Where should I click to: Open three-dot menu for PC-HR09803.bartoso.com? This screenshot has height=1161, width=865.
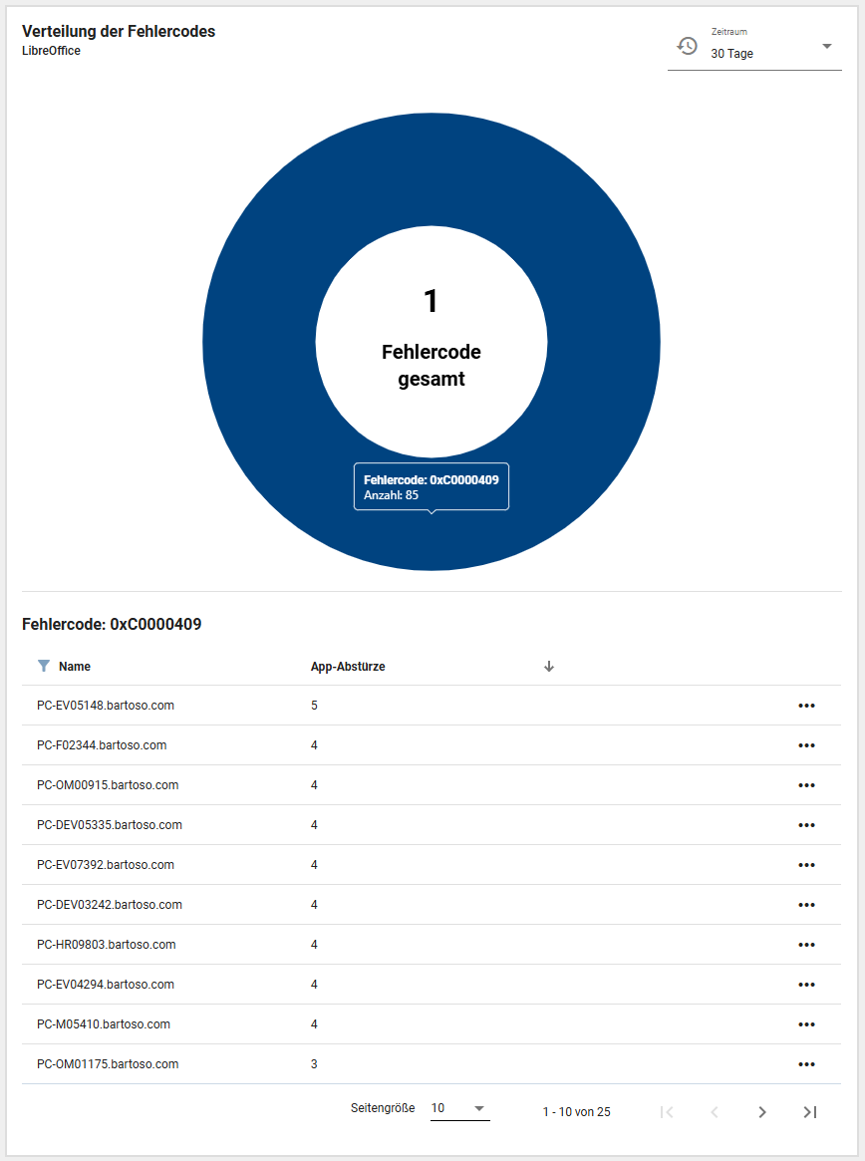806,945
